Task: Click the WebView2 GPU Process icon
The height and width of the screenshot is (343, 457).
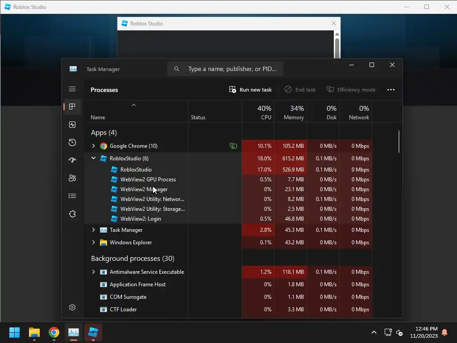Action: (x=114, y=180)
